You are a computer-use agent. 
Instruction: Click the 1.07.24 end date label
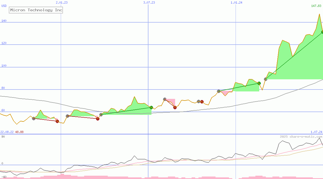(x=316, y=132)
